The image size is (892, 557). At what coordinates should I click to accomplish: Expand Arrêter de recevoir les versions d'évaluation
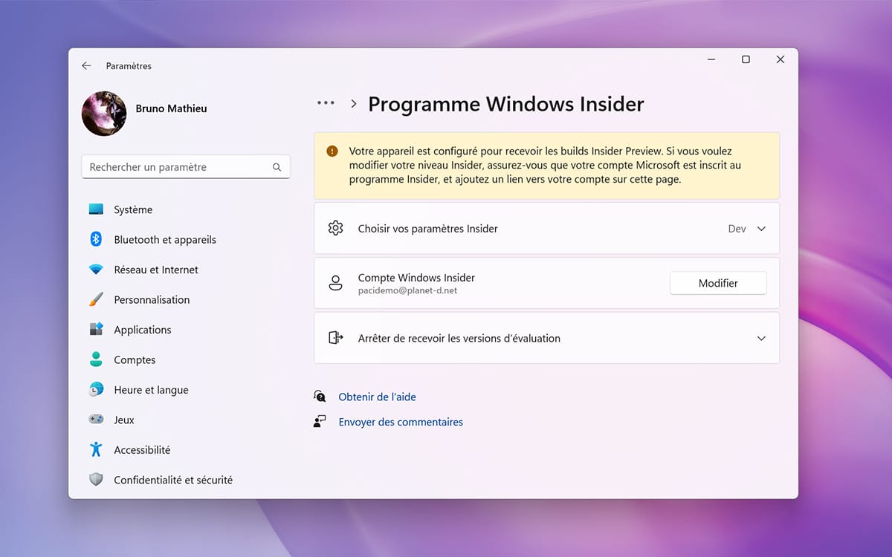[x=761, y=338]
